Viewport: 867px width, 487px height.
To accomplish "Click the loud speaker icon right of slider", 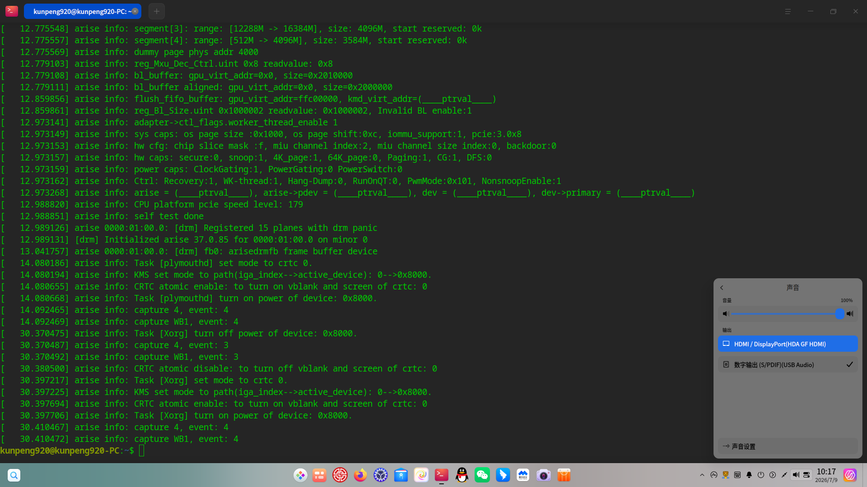I will pos(850,314).
